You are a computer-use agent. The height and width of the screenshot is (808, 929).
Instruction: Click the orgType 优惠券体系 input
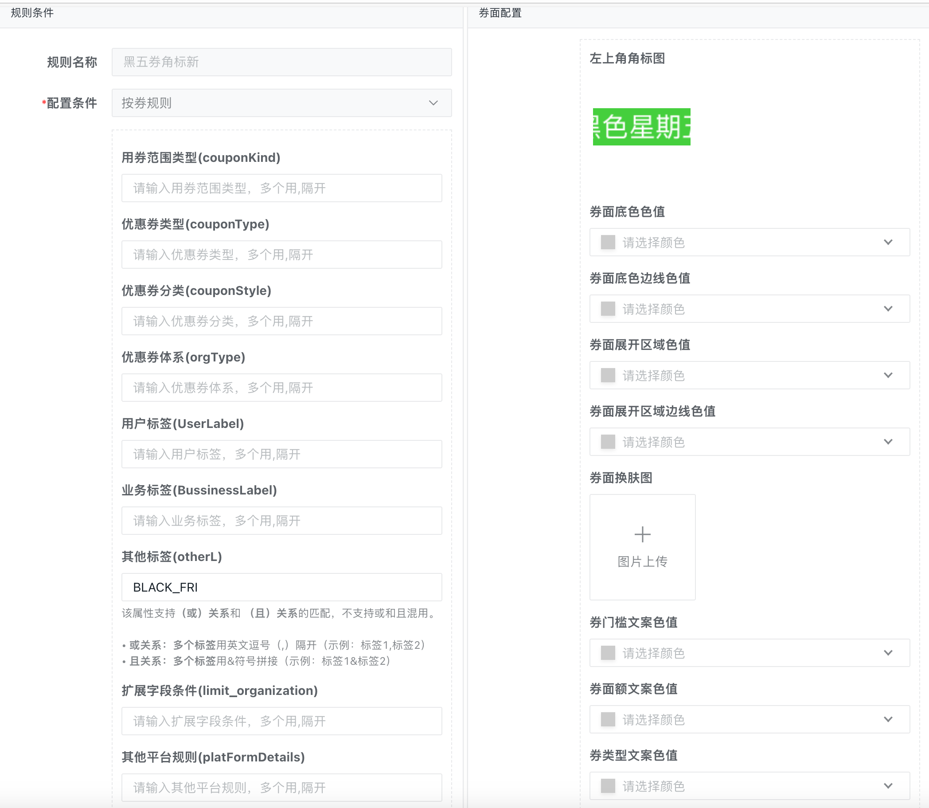281,388
